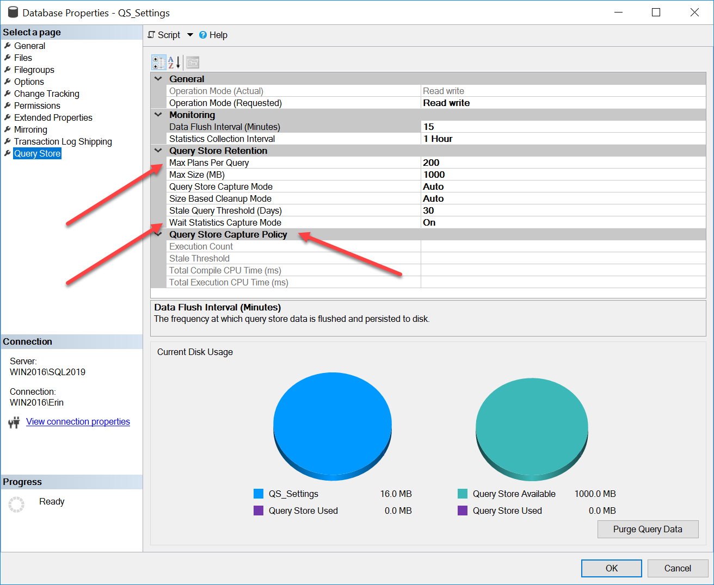Click the Script icon in toolbar

(x=151, y=35)
